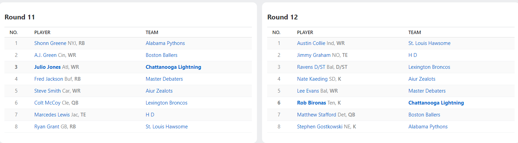
Task: Open Fred Jackson's player page
Action: click(x=49, y=79)
